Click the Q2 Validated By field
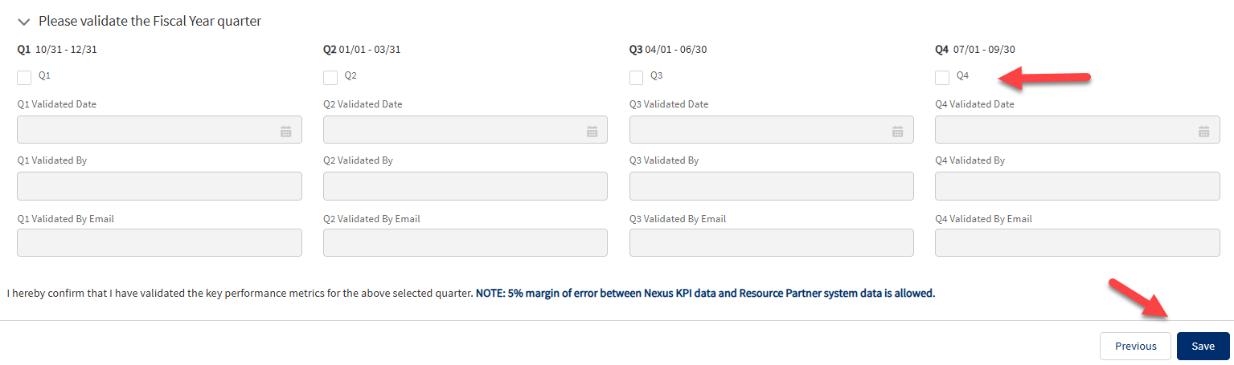The image size is (1234, 365). click(465, 186)
